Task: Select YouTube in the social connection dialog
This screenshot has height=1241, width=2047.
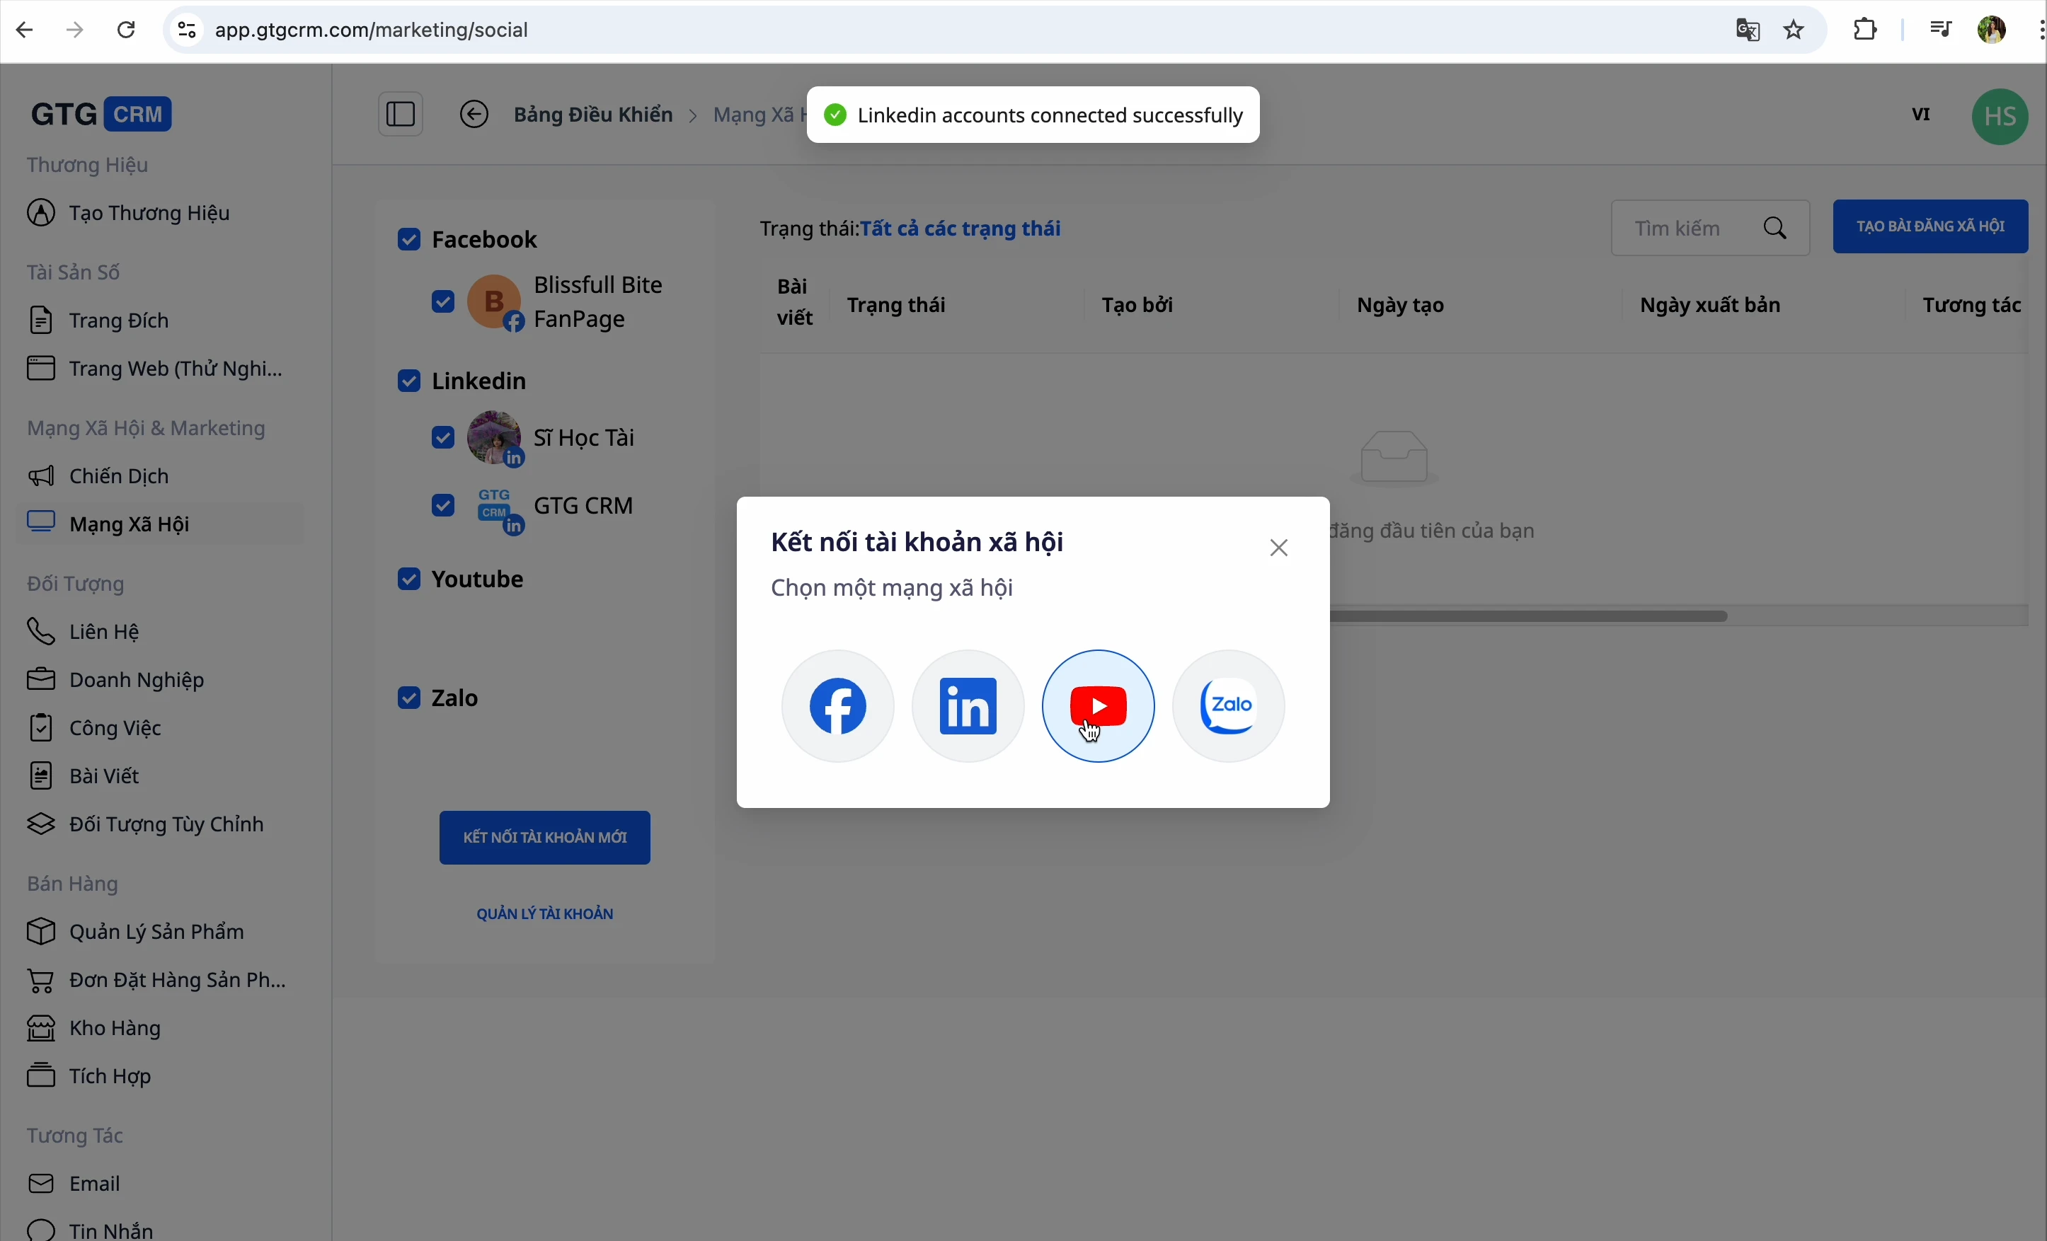Action: [1097, 705]
